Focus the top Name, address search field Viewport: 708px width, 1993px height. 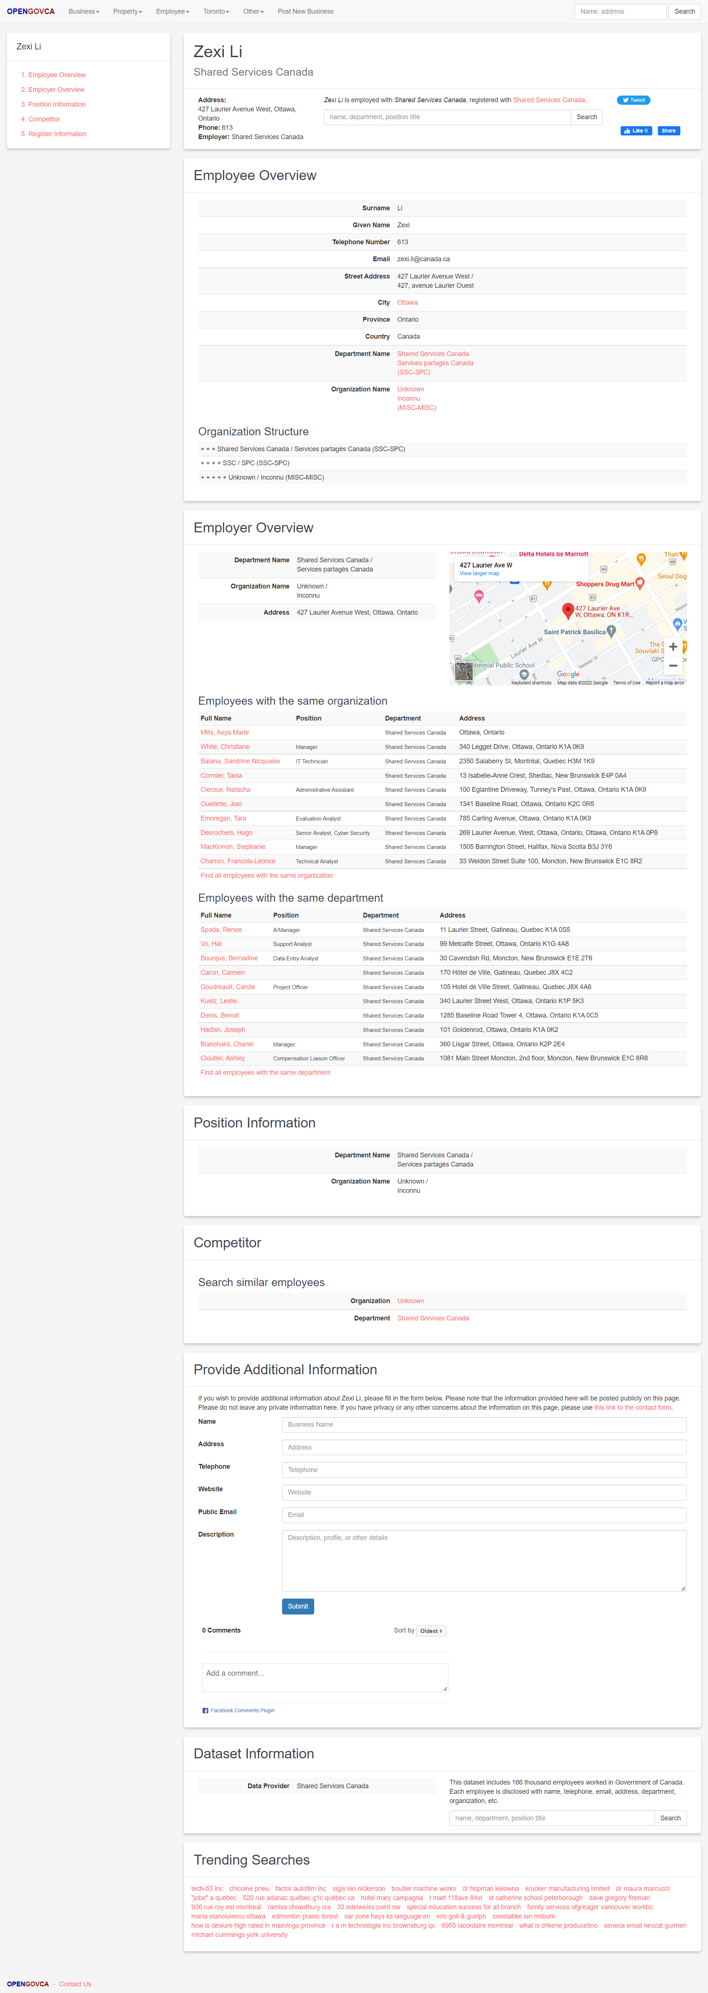pyautogui.click(x=620, y=11)
